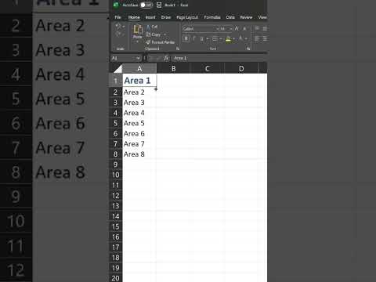Switch to the Home tab
Screen dimensions: 376x282
tap(134, 17)
